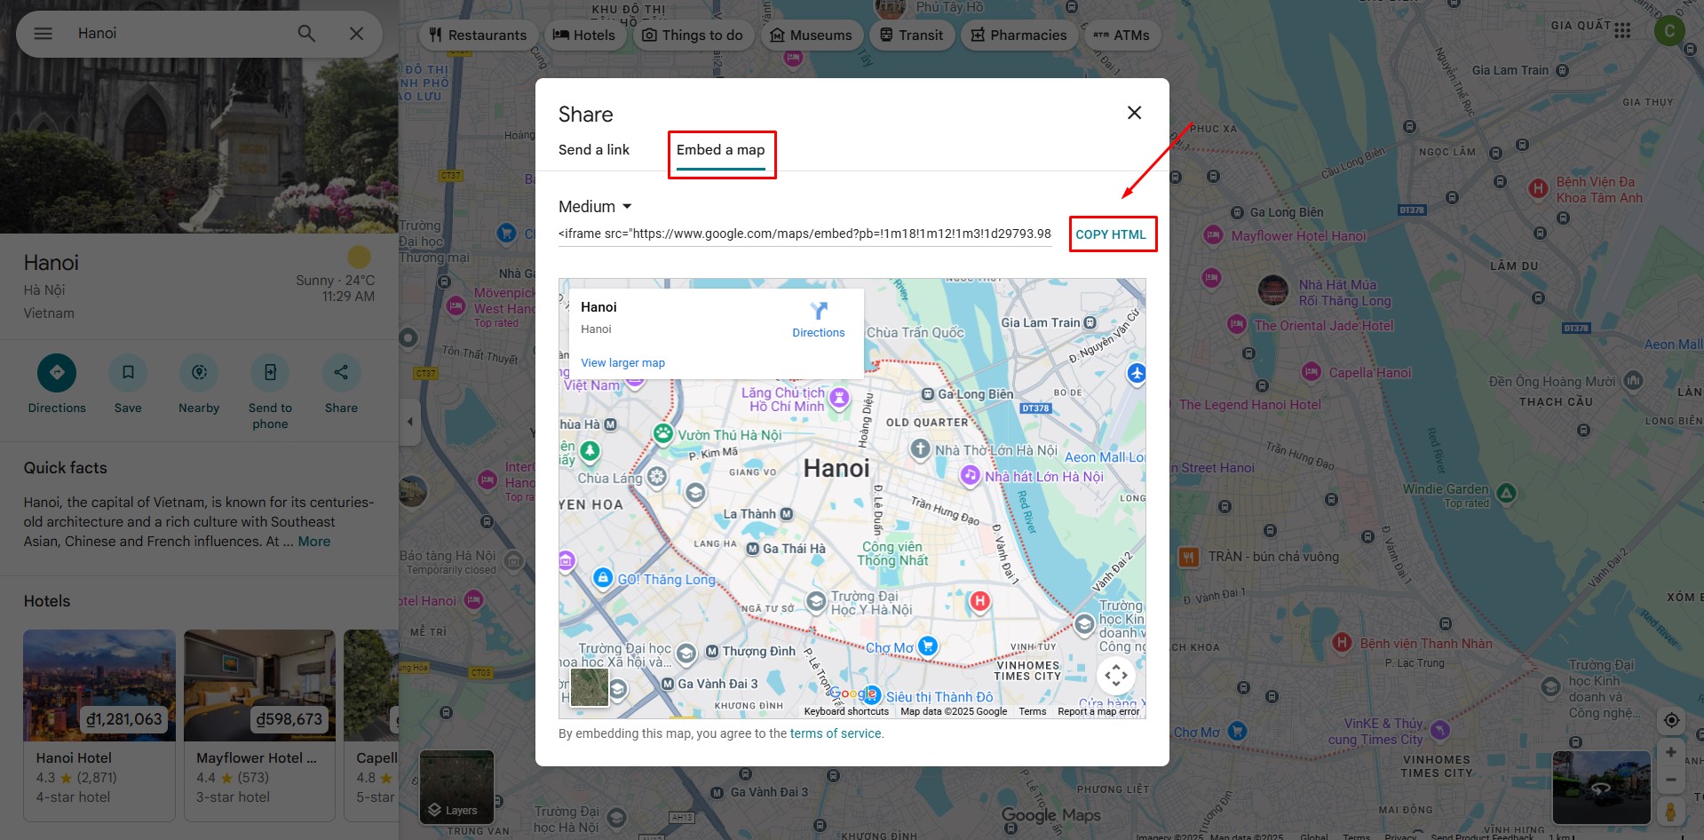Open the Medium map size dropdown
This screenshot has height=840, width=1704.
point(593,206)
